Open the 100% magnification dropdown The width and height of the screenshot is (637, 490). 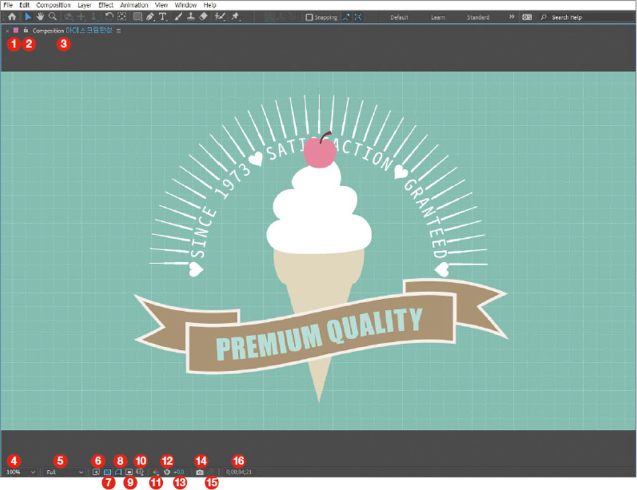pos(21,472)
